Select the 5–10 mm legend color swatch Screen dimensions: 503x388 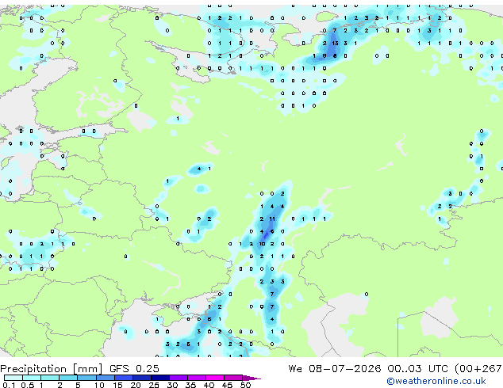pyautogui.click(x=86, y=378)
